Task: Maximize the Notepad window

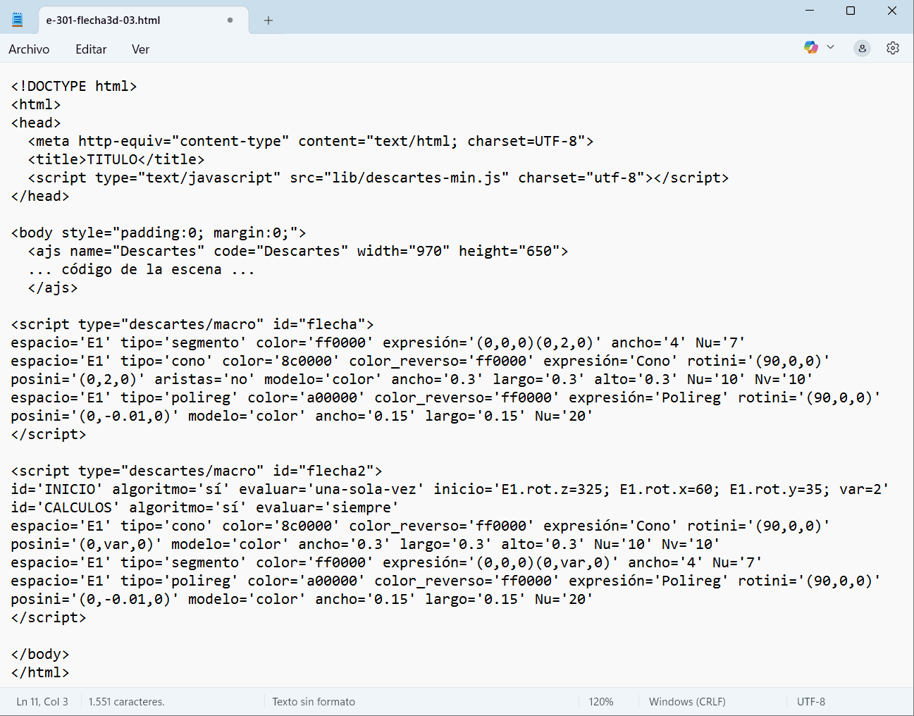Action: tap(851, 11)
